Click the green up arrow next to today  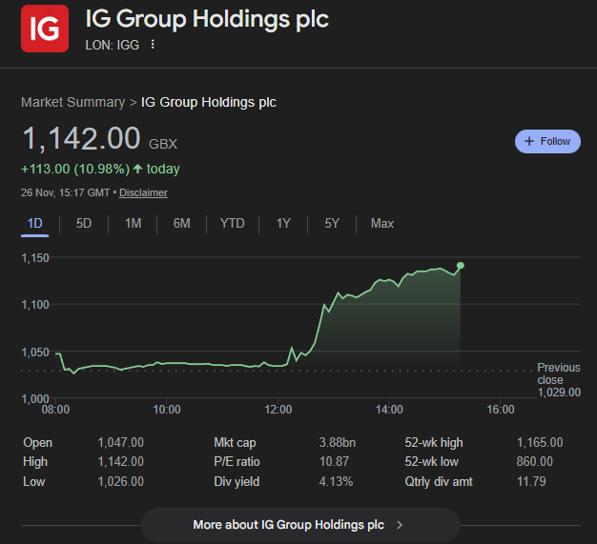[138, 169]
